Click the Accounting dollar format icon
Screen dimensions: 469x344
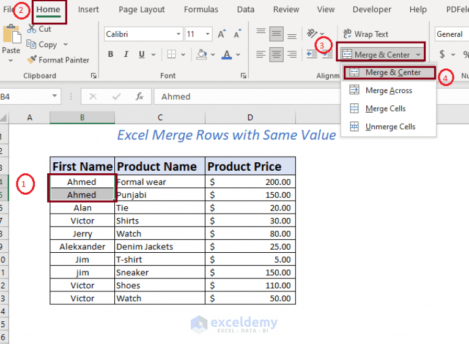coord(442,54)
